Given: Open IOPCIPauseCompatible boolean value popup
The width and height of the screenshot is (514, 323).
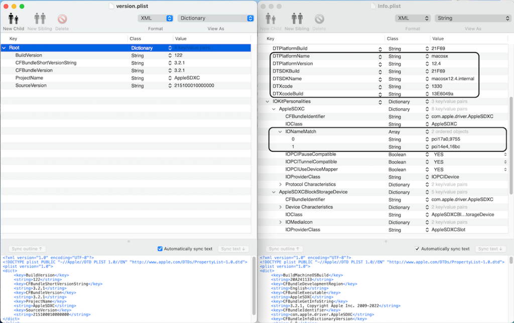Looking at the screenshot, I should [x=504, y=154].
